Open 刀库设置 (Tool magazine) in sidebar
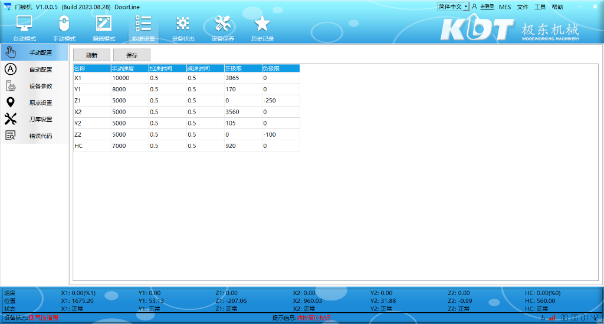The height and width of the screenshot is (324, 604). coord(34,119)
